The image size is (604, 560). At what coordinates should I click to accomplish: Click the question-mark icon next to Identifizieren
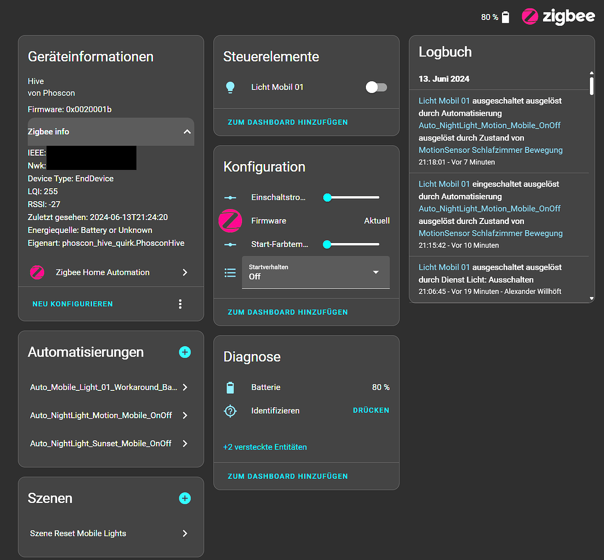(230, 410)
